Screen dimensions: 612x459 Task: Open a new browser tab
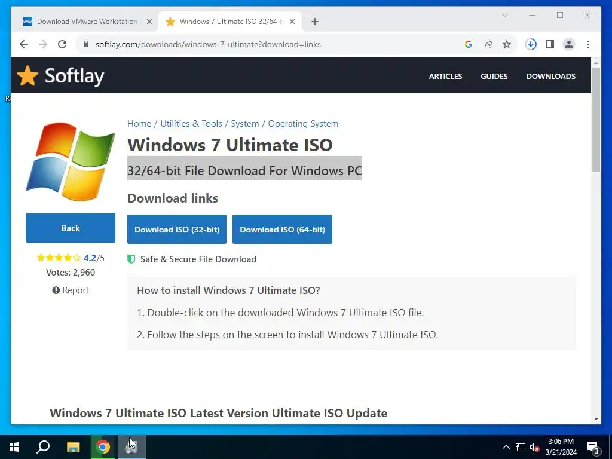315,22
